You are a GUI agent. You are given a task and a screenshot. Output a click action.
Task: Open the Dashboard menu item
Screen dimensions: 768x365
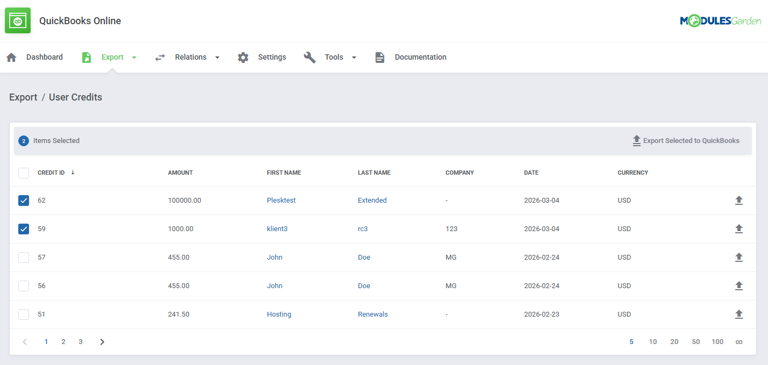[x=45, y=58]
